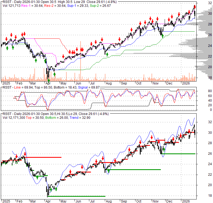Click green buy arrow in August on top chart
The width and height of the screenshot is (213, 203).
[107, 54]
